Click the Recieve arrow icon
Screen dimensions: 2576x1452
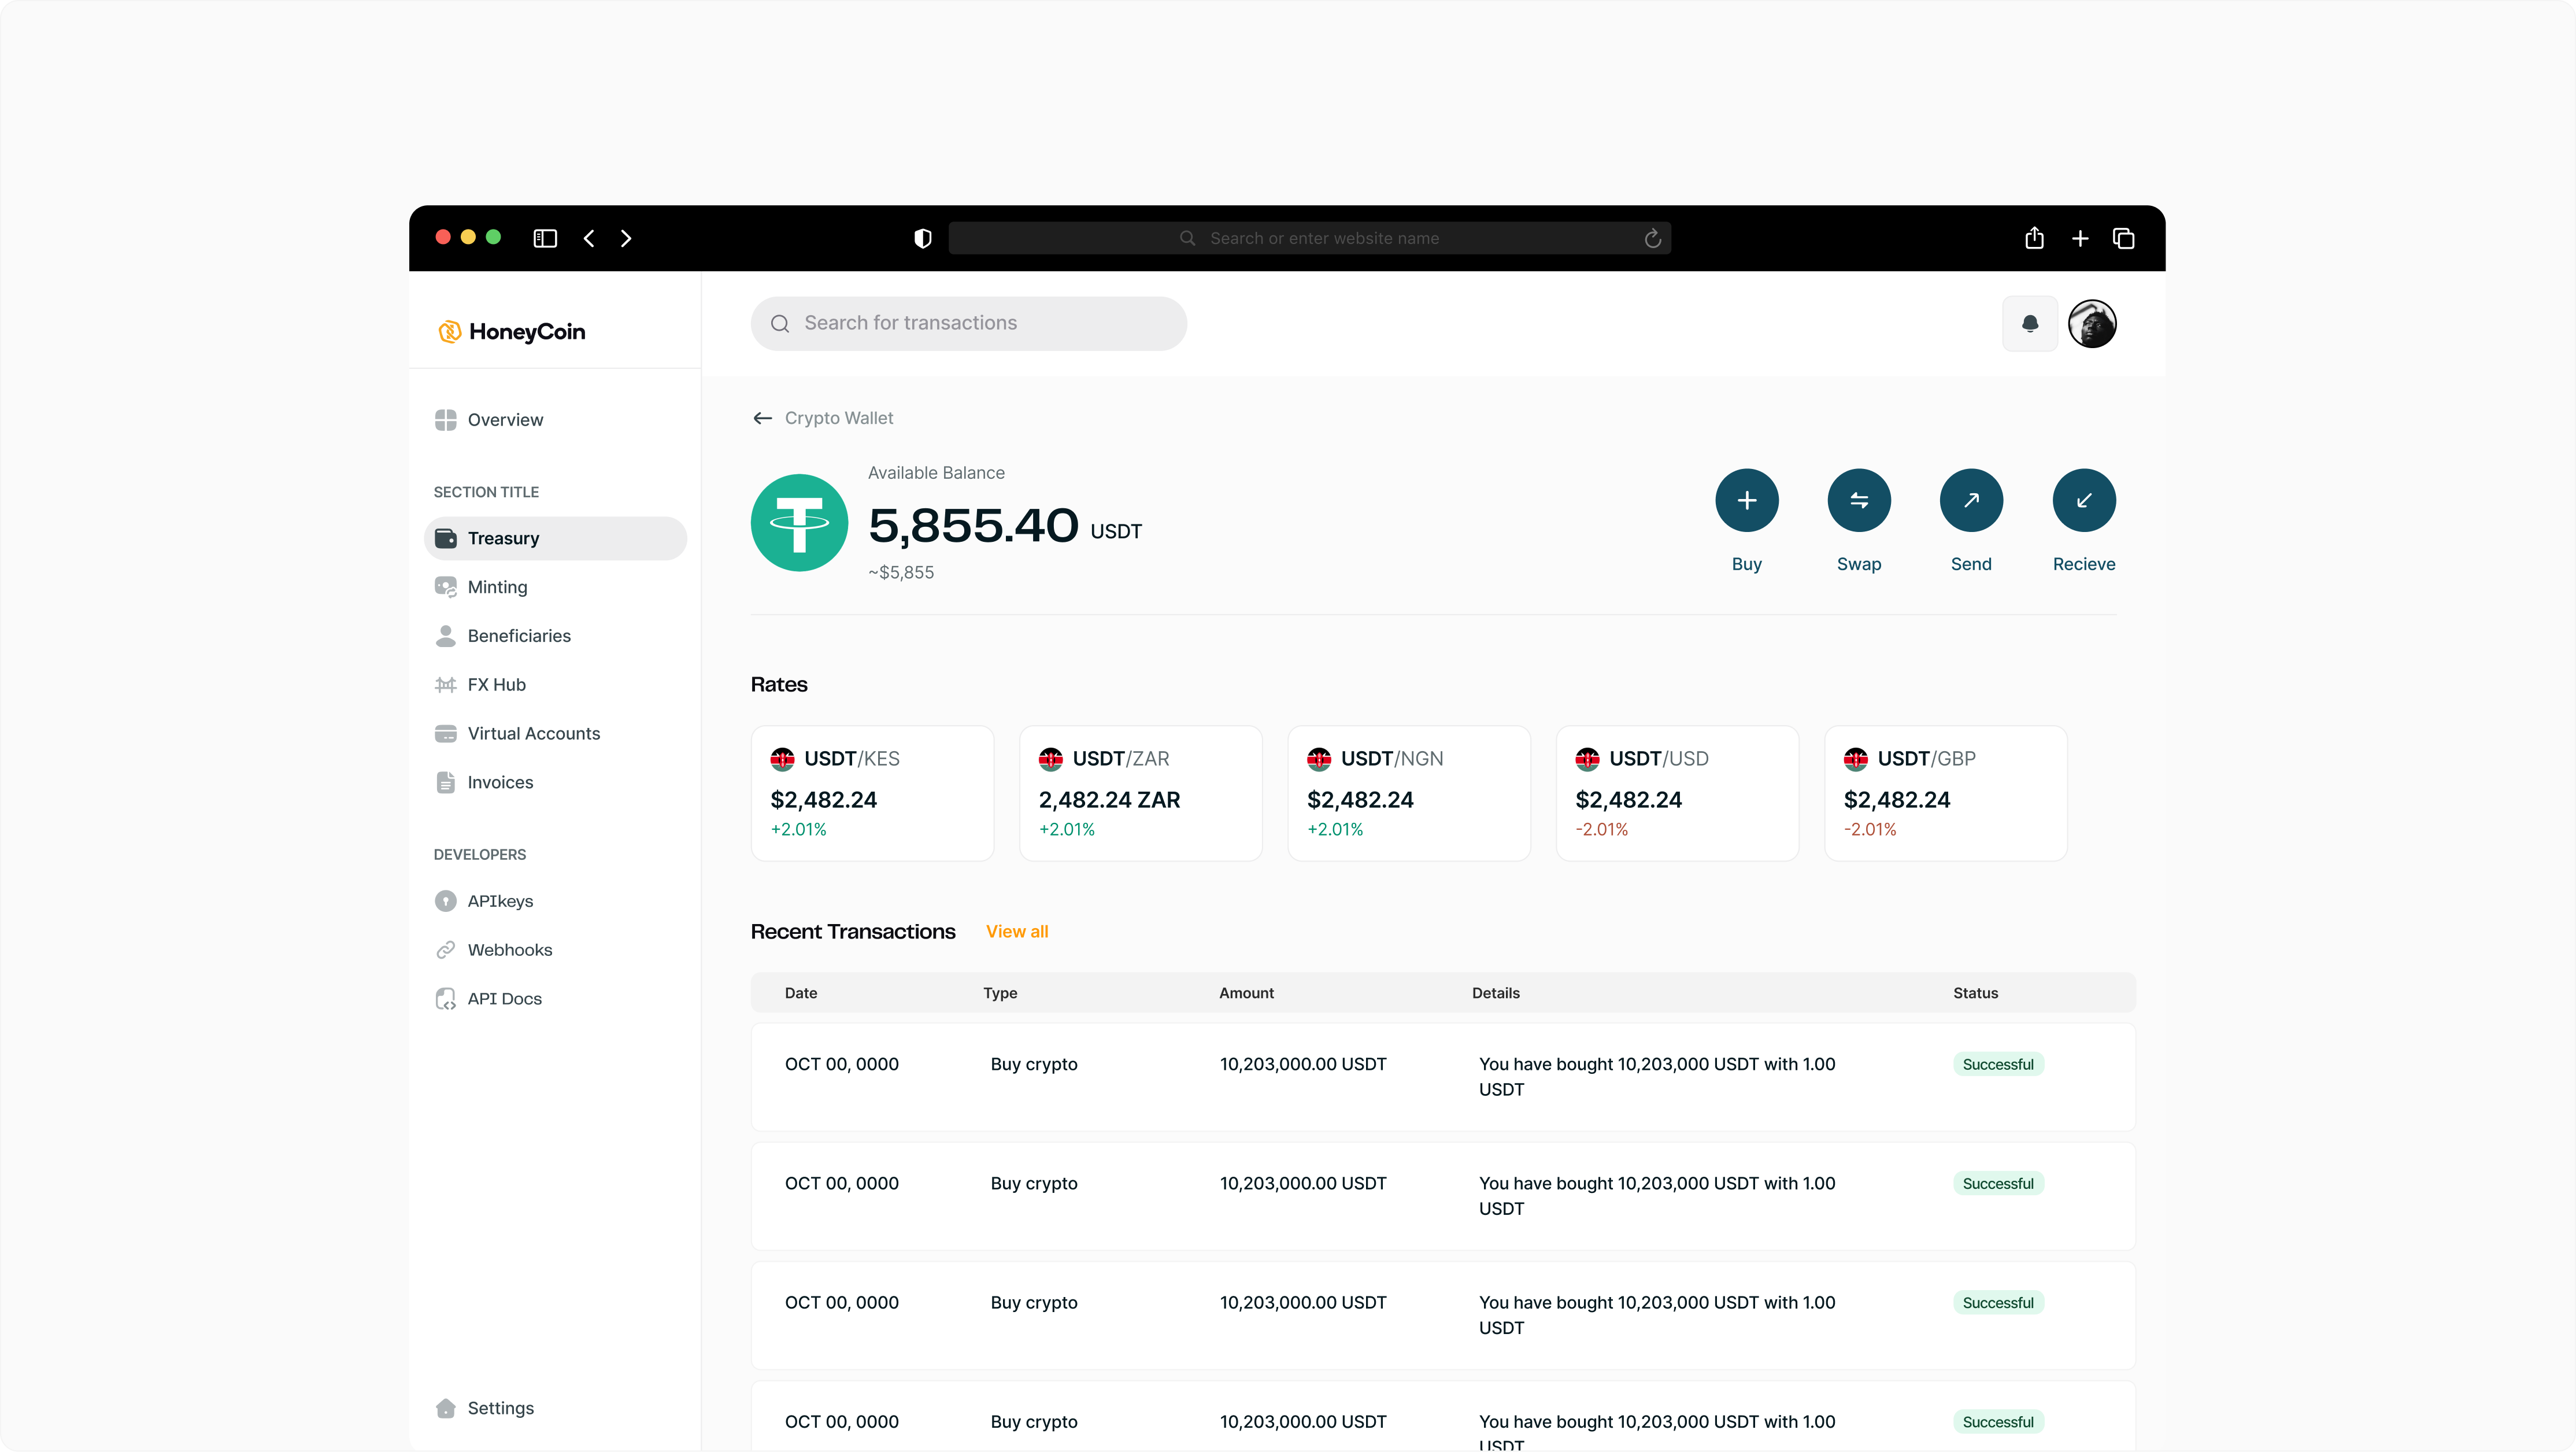coord(2083,500)
